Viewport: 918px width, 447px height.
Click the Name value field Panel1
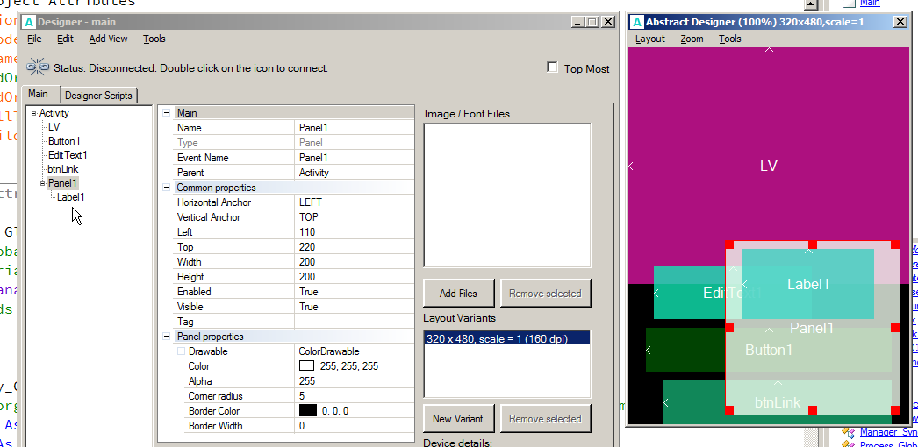tap(354, 128)
